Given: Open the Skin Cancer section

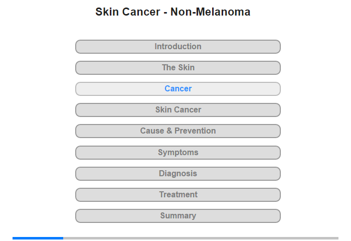Looking at the screenshot, I should pyautogui.click(x=178, y=110).
